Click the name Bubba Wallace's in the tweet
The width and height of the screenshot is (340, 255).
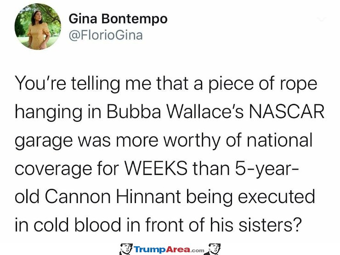[175, 112]
